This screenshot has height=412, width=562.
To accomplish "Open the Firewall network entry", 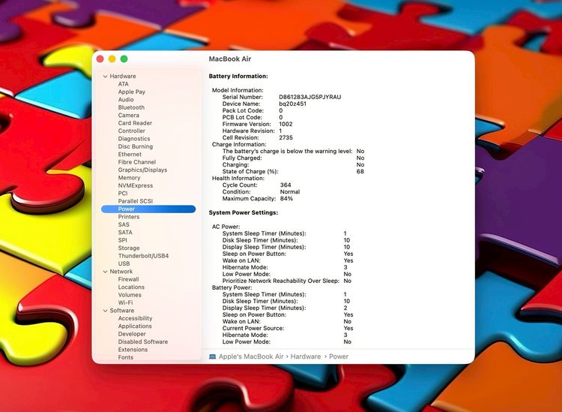I will coord(128,280).
